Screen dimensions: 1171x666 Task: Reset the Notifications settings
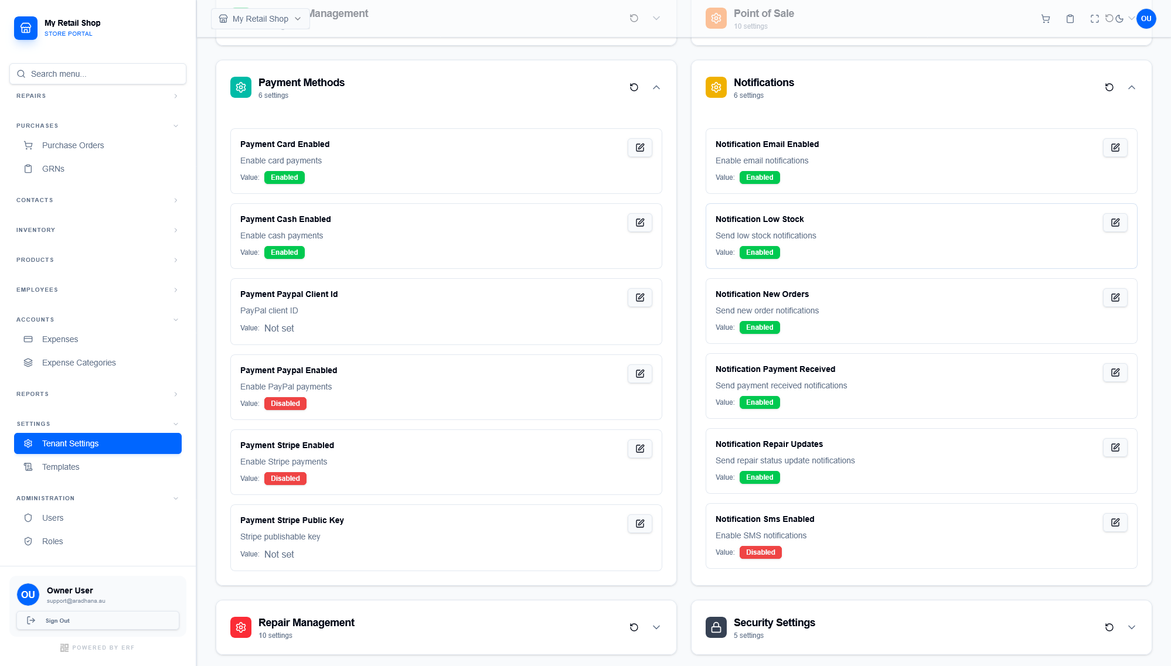tap(1109, 87)
